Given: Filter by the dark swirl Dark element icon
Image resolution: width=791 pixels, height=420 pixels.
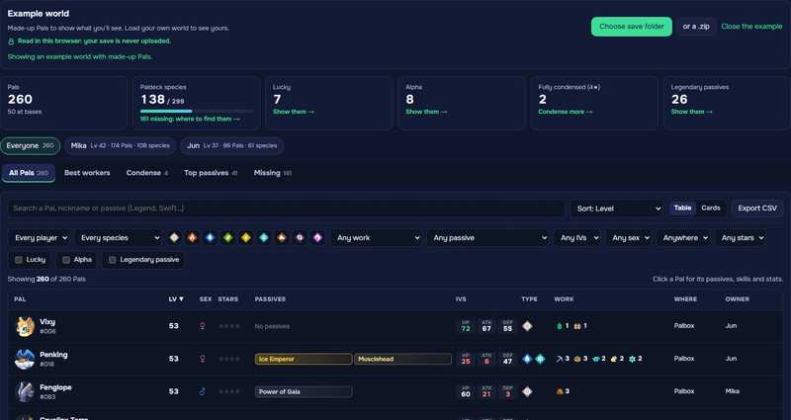Looking at the screenshot, I should coord(300,237).
